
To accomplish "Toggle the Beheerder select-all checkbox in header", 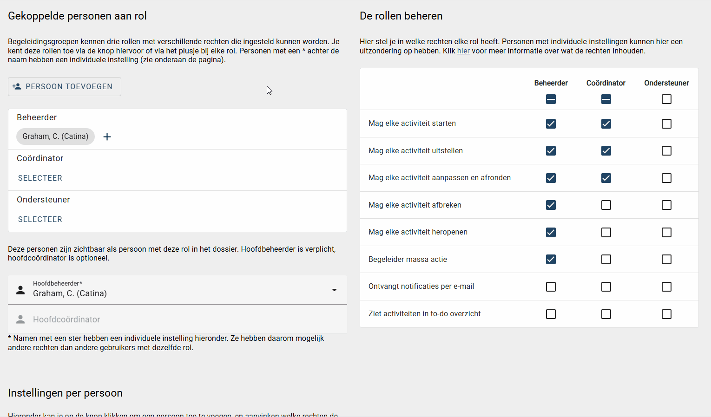I will coord(551,99).
